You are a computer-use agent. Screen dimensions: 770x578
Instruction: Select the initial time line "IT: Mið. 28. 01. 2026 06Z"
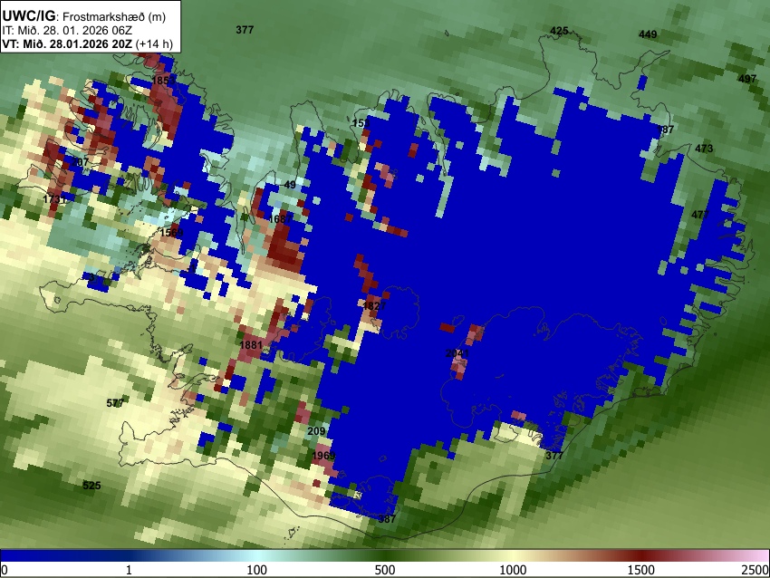click(x=67, y=31)
